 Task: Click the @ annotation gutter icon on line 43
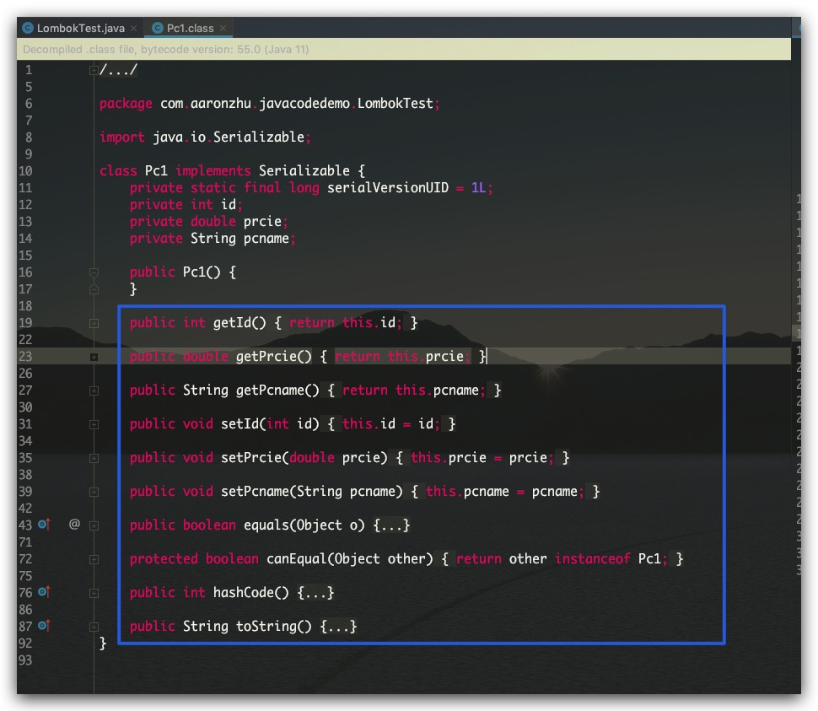pos(74,524)
